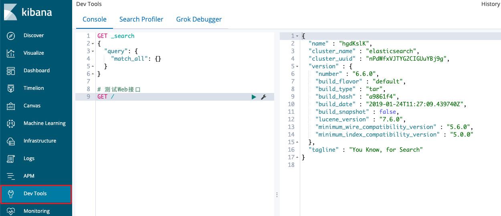Image resolution: width=501 pixels, height=216 pixels.
Task: Collapse response root fold arrow on line 1
Action: click(297, 36)
